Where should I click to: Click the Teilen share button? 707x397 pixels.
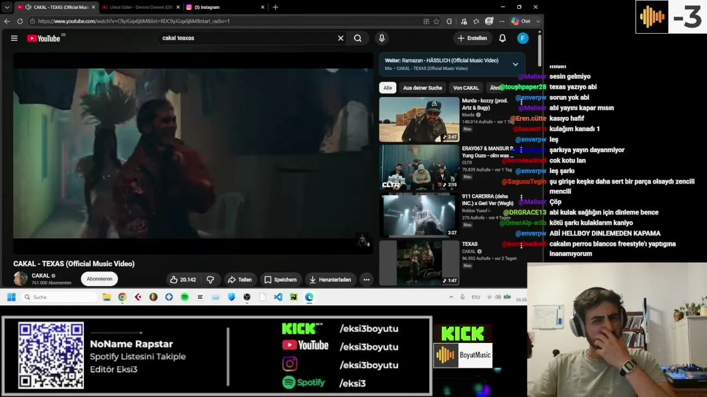(x=240, y=280)
